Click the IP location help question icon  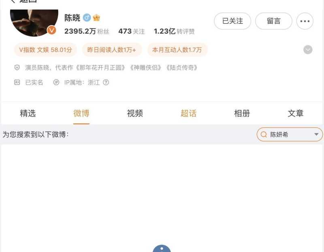tap(106, 83)
